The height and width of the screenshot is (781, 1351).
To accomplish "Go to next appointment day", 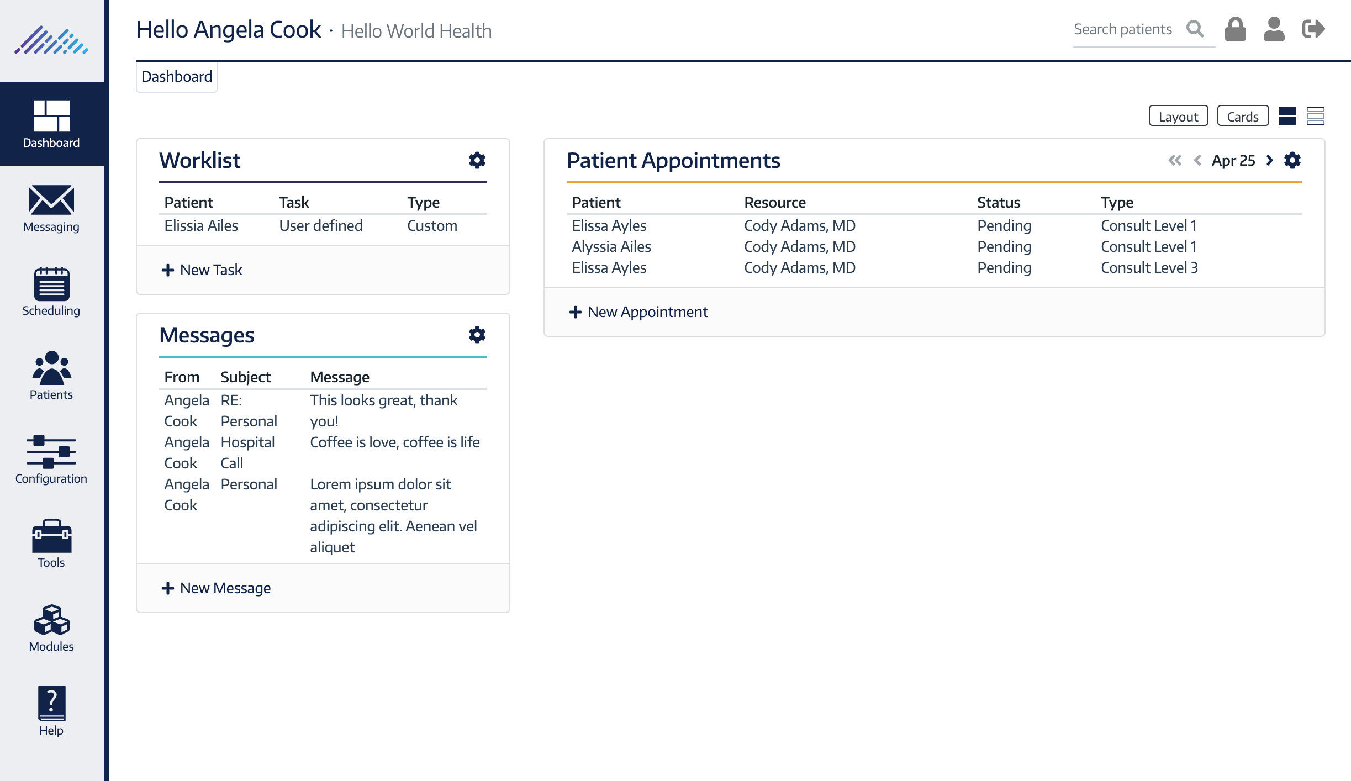I will (x=1270, y=161).
